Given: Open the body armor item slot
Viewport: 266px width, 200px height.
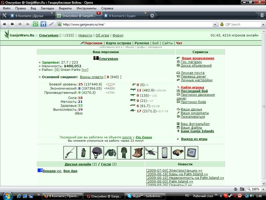Looking at the screenshot, I should pyautogui.click(x=110, y=153).
